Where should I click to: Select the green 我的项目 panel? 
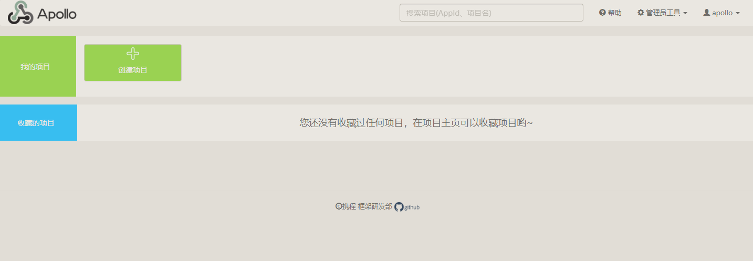click(x=38, y=67)
